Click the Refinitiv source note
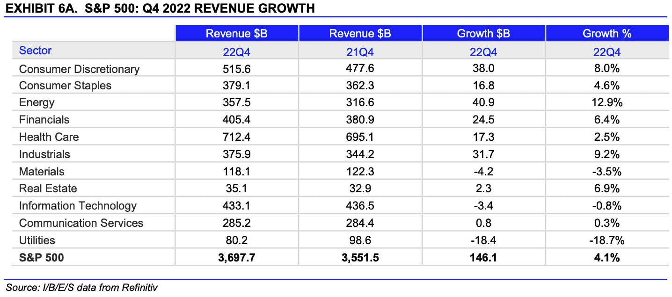The image size is (672, 297). 81,287
